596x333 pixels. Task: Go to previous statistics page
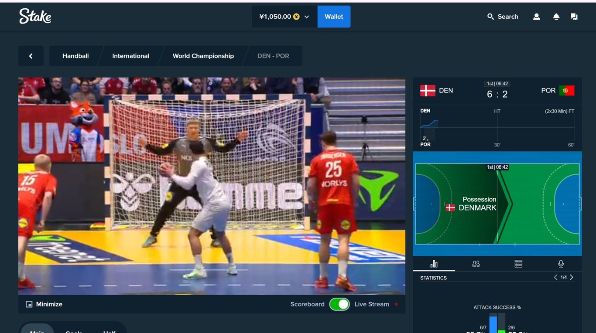click(555, 277)
